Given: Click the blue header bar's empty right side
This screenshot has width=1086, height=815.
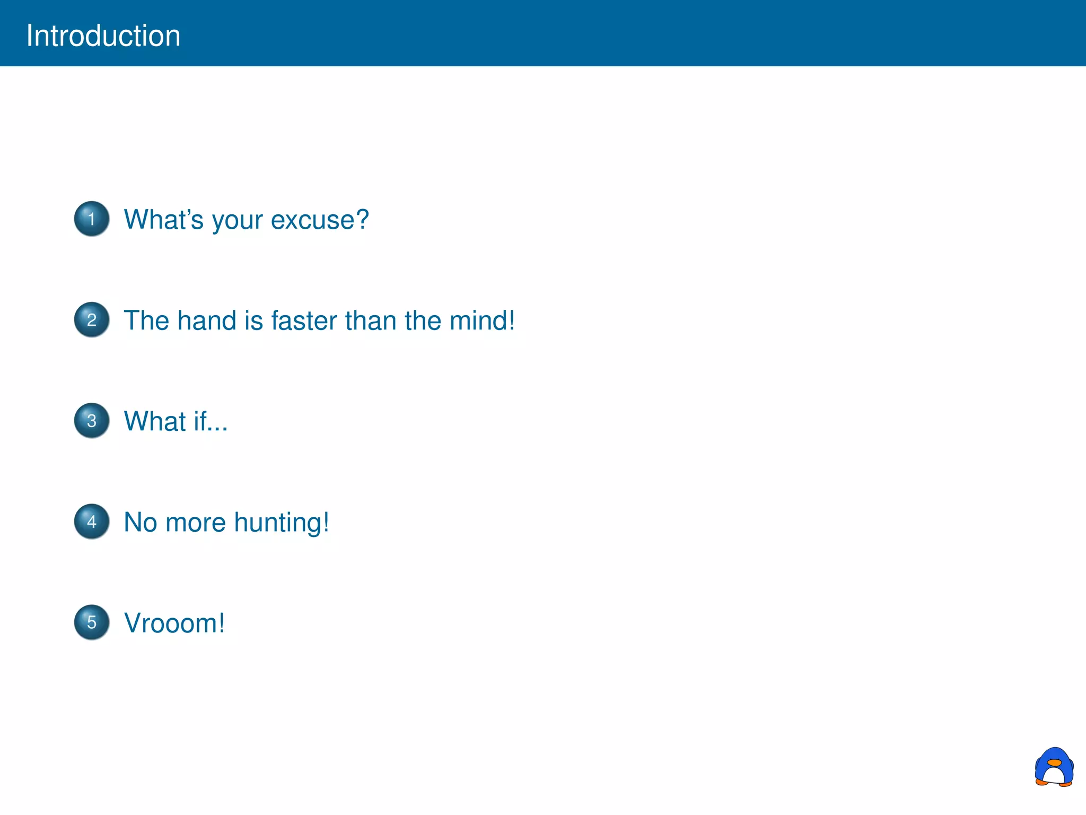Looking at the screenshot, I should pyautogui.click(x=795, y=33).
